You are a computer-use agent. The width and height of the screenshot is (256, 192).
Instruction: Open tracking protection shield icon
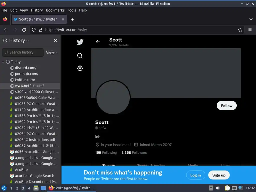pyautogui.click(x=34, y=30)
